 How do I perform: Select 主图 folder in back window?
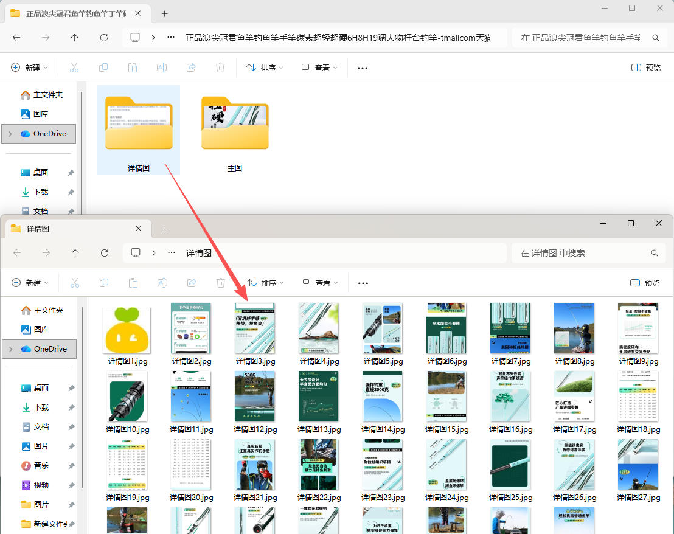(235, 131)
